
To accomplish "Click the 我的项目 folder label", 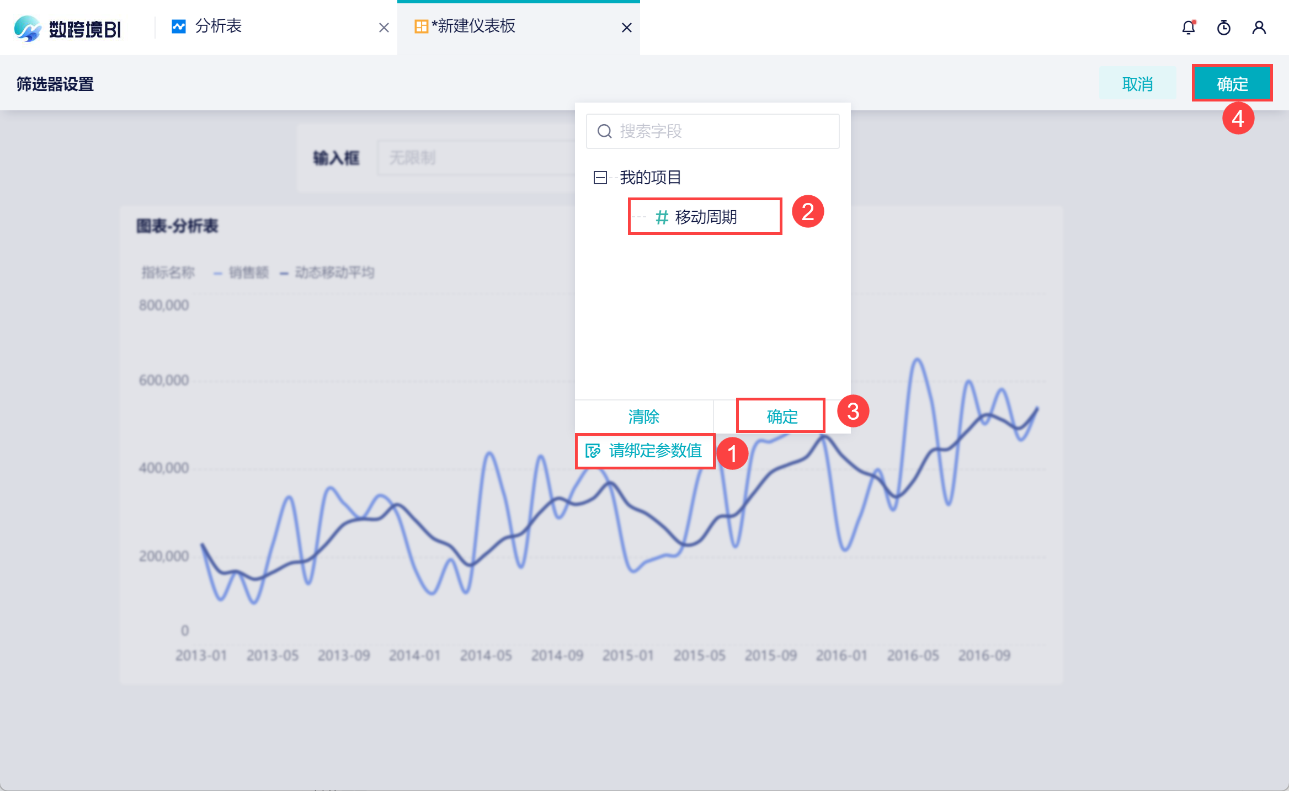I will click(x=650, y=178).
